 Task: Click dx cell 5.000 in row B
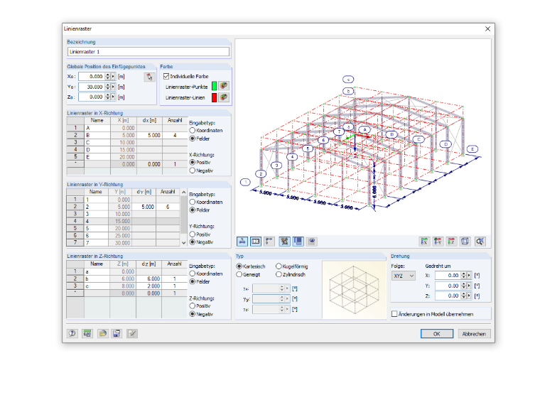(x=149, y=135)
